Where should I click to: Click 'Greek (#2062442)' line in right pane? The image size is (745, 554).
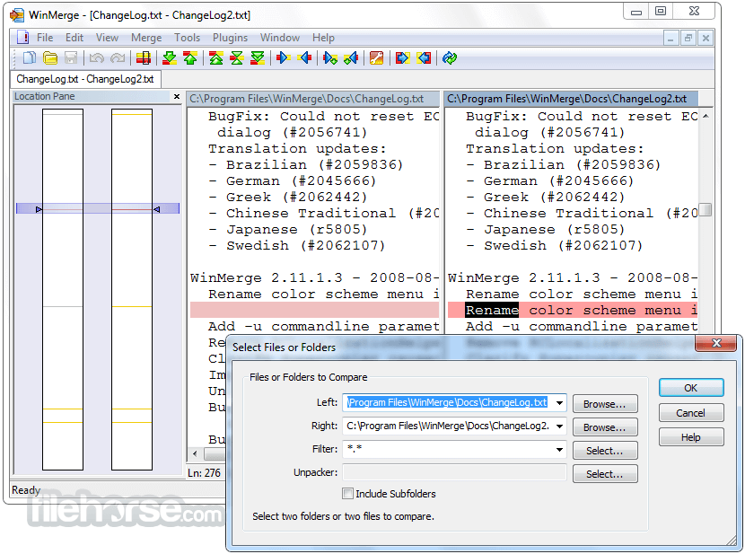point(546,198)
